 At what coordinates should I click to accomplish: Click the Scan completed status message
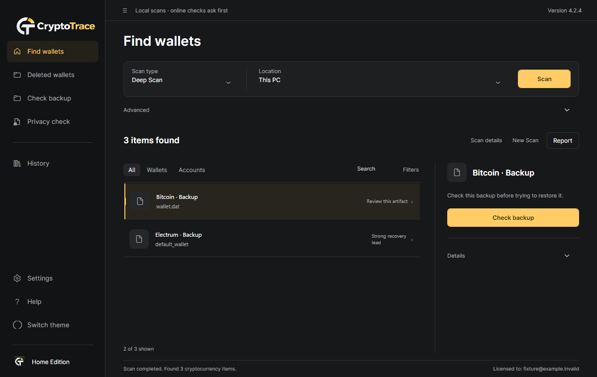180,369
